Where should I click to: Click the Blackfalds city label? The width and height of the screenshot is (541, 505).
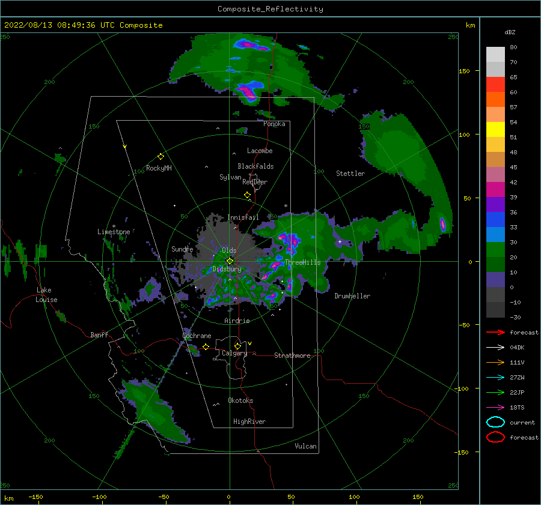pyautogui.click(x=255, y=166)
